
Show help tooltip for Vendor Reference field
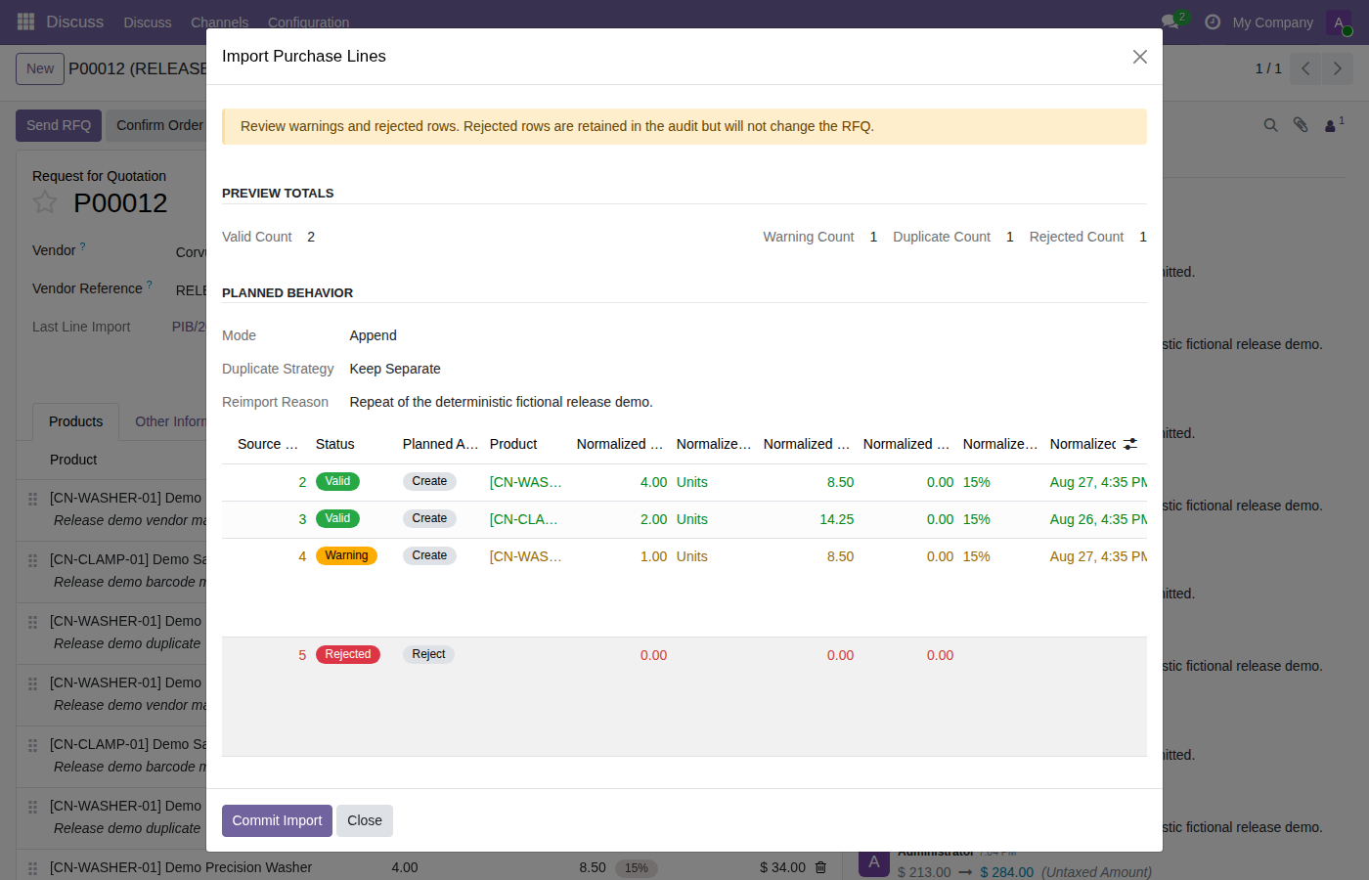point(150,286)
